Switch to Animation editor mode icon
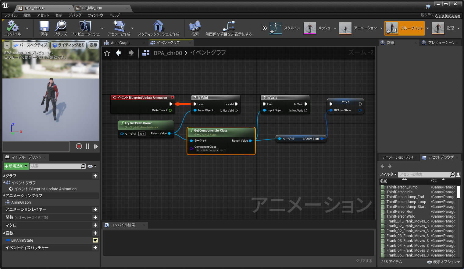Image resolution: width=464 pixels, height=269 pixels. tap(345, 28)
